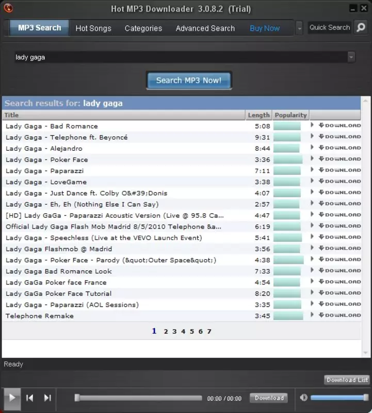
Task: Click the results scrollbar down arrow
Action: click(x=365, y=353)
